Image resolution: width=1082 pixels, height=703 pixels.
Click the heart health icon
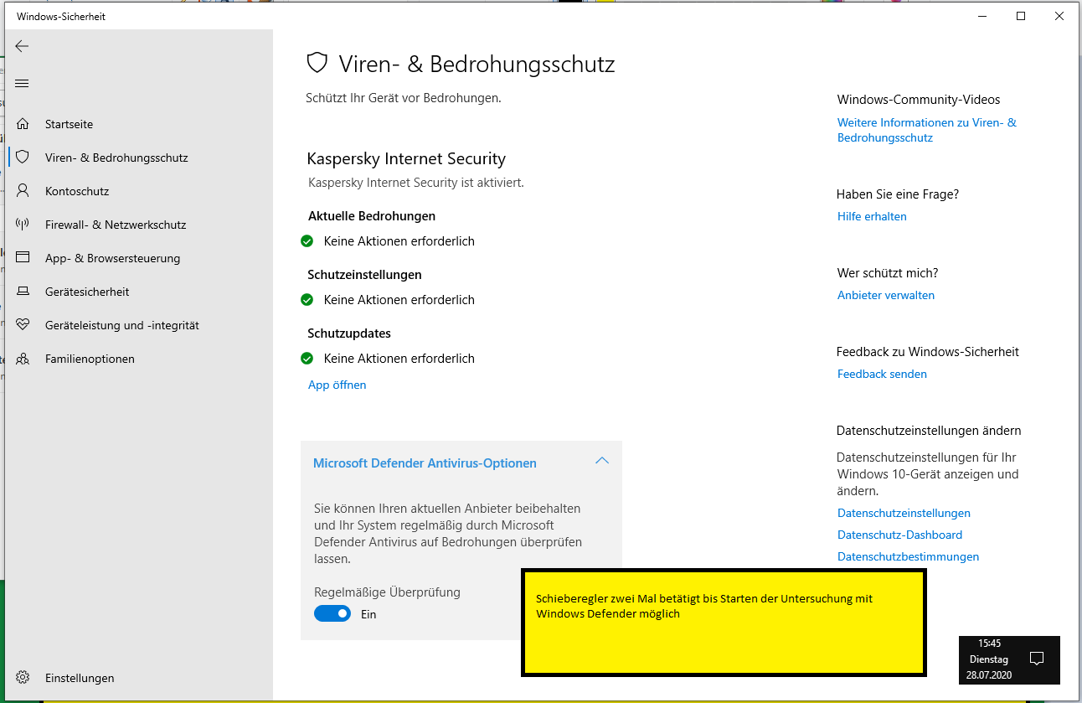(x=23, y=325)
